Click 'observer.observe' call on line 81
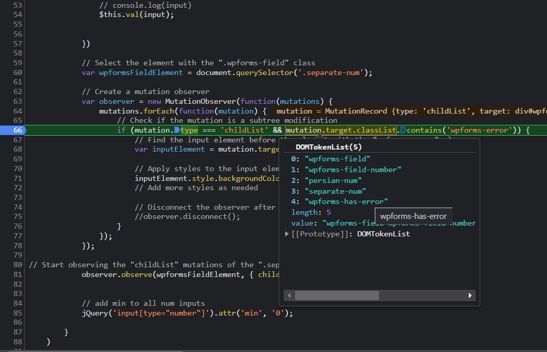The height and width of the screenshot is (352, 547). (x=117, y=274)
